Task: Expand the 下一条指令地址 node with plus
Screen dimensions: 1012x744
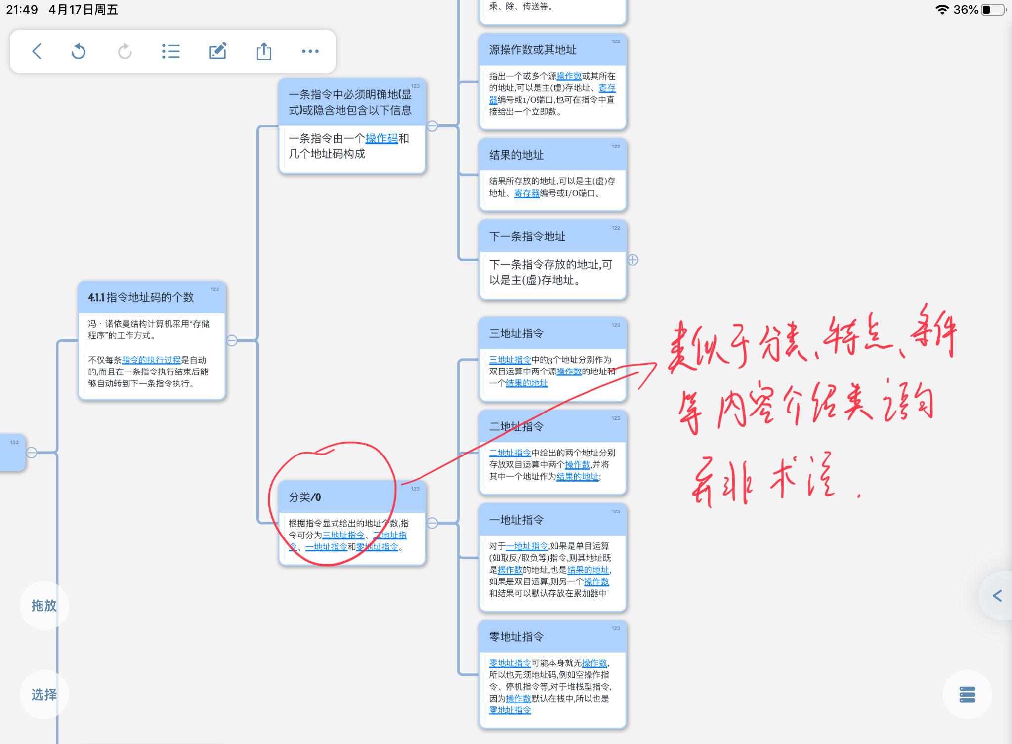Action: point(633,260)
